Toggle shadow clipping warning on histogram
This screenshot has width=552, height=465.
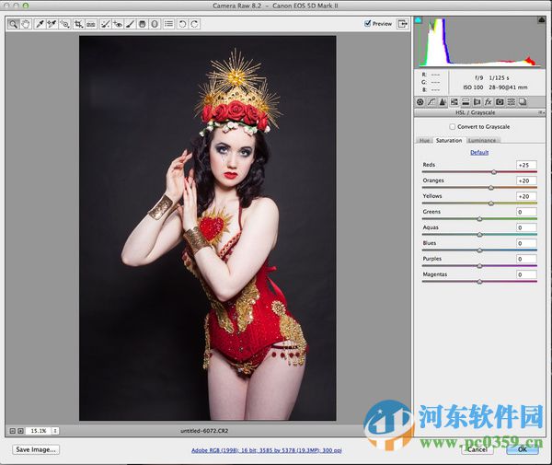(418, 20)
